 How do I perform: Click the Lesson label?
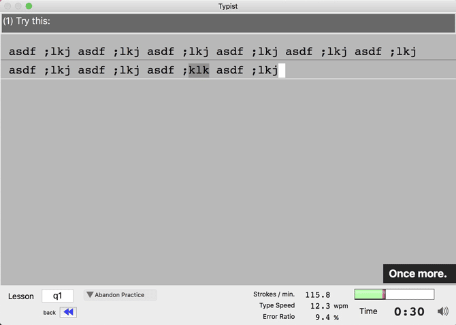point(21,296)
